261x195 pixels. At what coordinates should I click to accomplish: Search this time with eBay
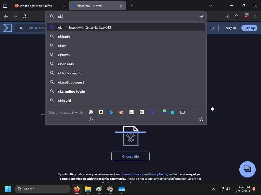tap(132, 112)
